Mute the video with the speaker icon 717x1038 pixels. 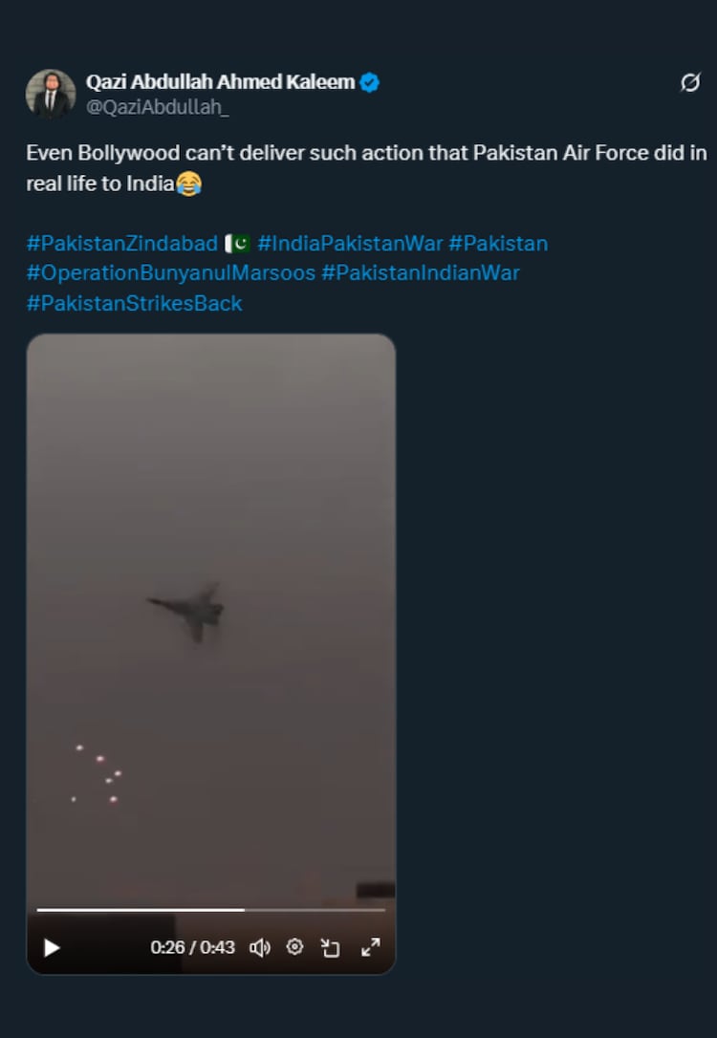pos(259,947)
